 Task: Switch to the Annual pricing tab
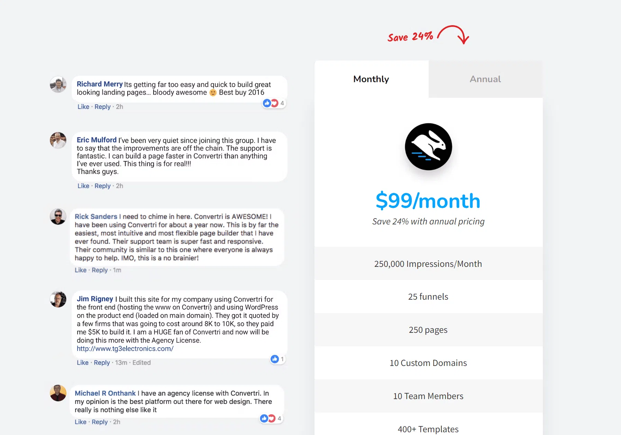pos(485,79)
